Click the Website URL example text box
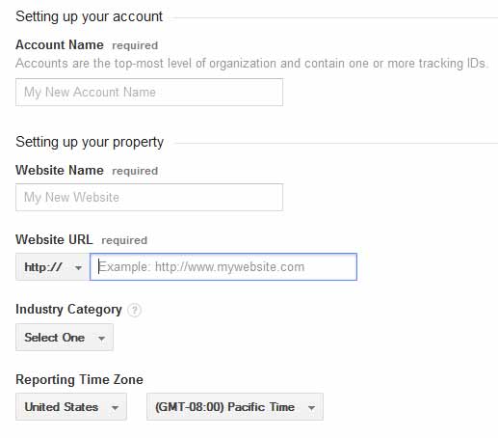 (223, 267)
